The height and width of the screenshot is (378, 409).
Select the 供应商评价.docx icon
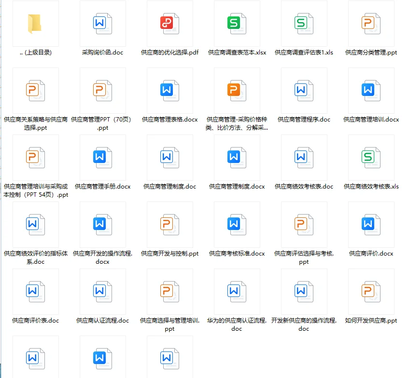371,224
